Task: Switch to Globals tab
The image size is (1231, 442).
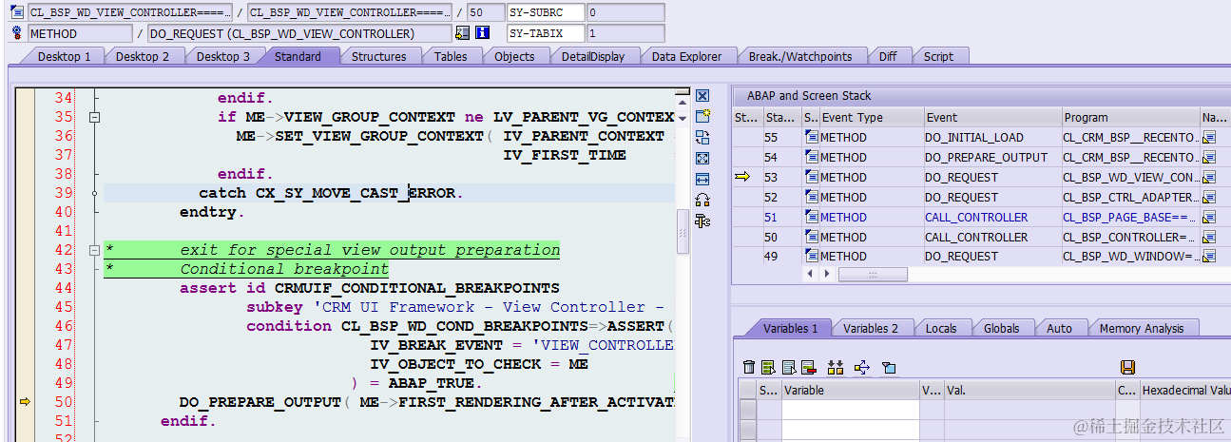Action: click(1002, 328)
